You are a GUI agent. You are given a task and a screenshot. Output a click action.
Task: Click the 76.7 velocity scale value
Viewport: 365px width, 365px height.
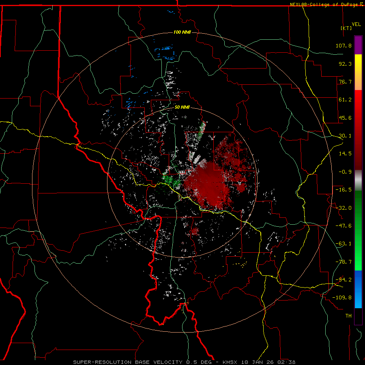(x=345, y=82)
